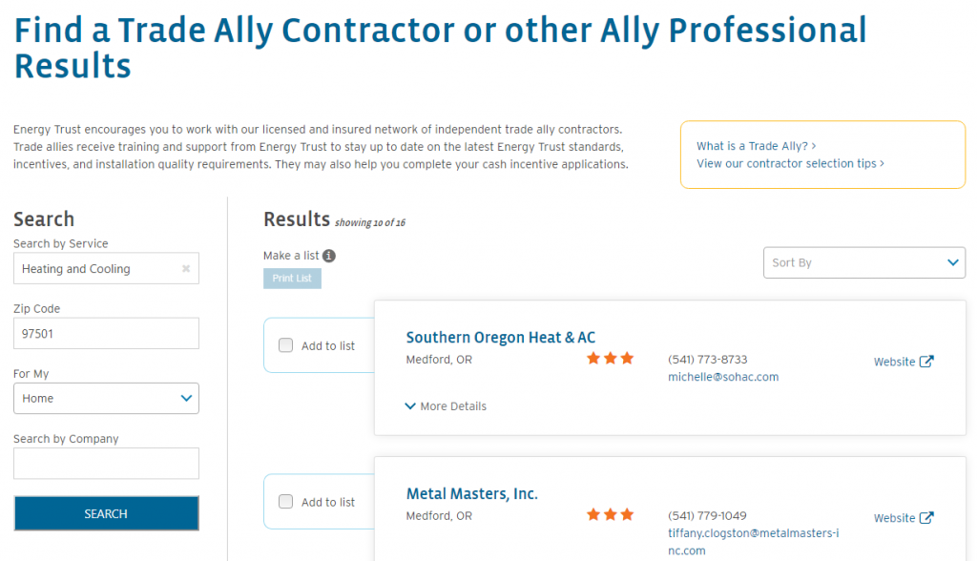Clear the Heating and Cooling service selection
This screenshot has height=561, width=977.
pos(186,269)
